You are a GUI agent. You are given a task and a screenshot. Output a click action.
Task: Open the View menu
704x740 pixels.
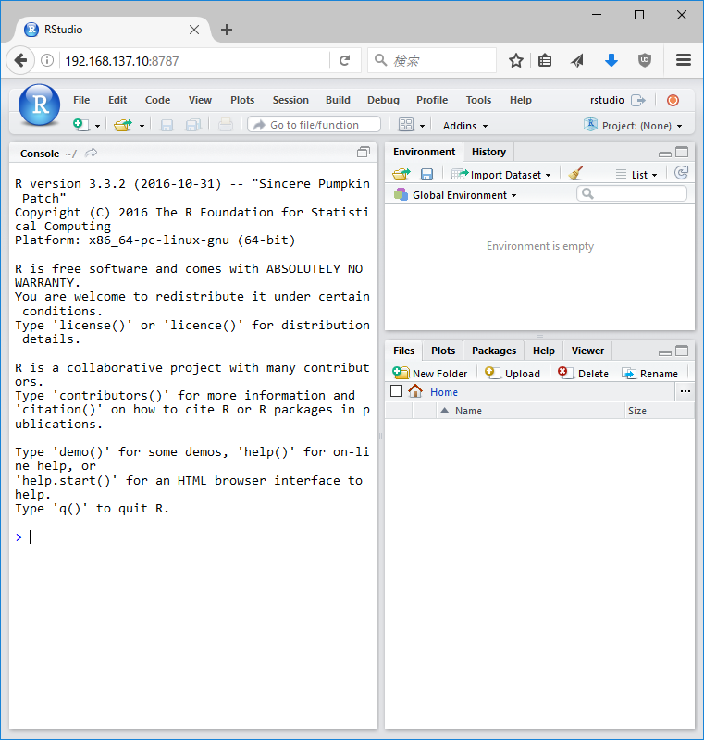(x=200, y=100)
